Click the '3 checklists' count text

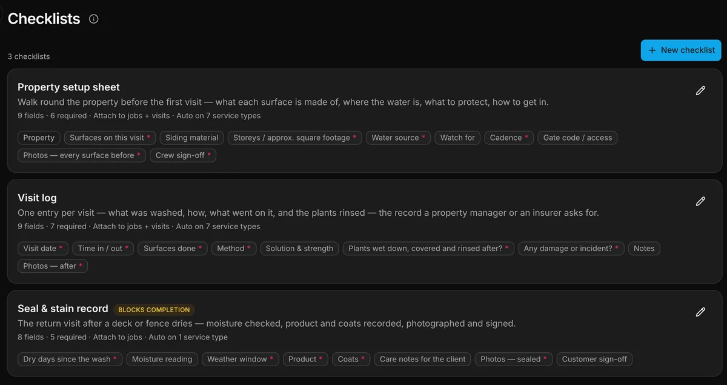pos(29,56)
